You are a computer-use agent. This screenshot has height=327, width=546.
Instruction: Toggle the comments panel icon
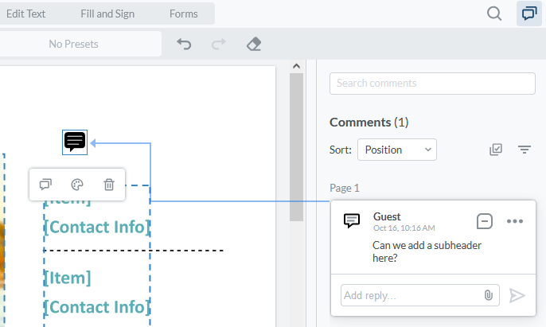point(528,14)
